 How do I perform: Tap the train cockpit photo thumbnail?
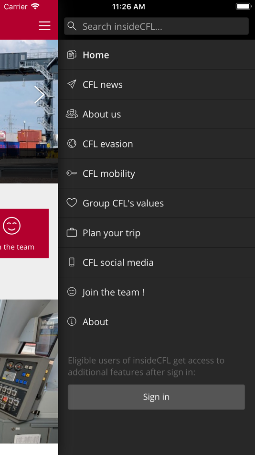click(29, 372)
